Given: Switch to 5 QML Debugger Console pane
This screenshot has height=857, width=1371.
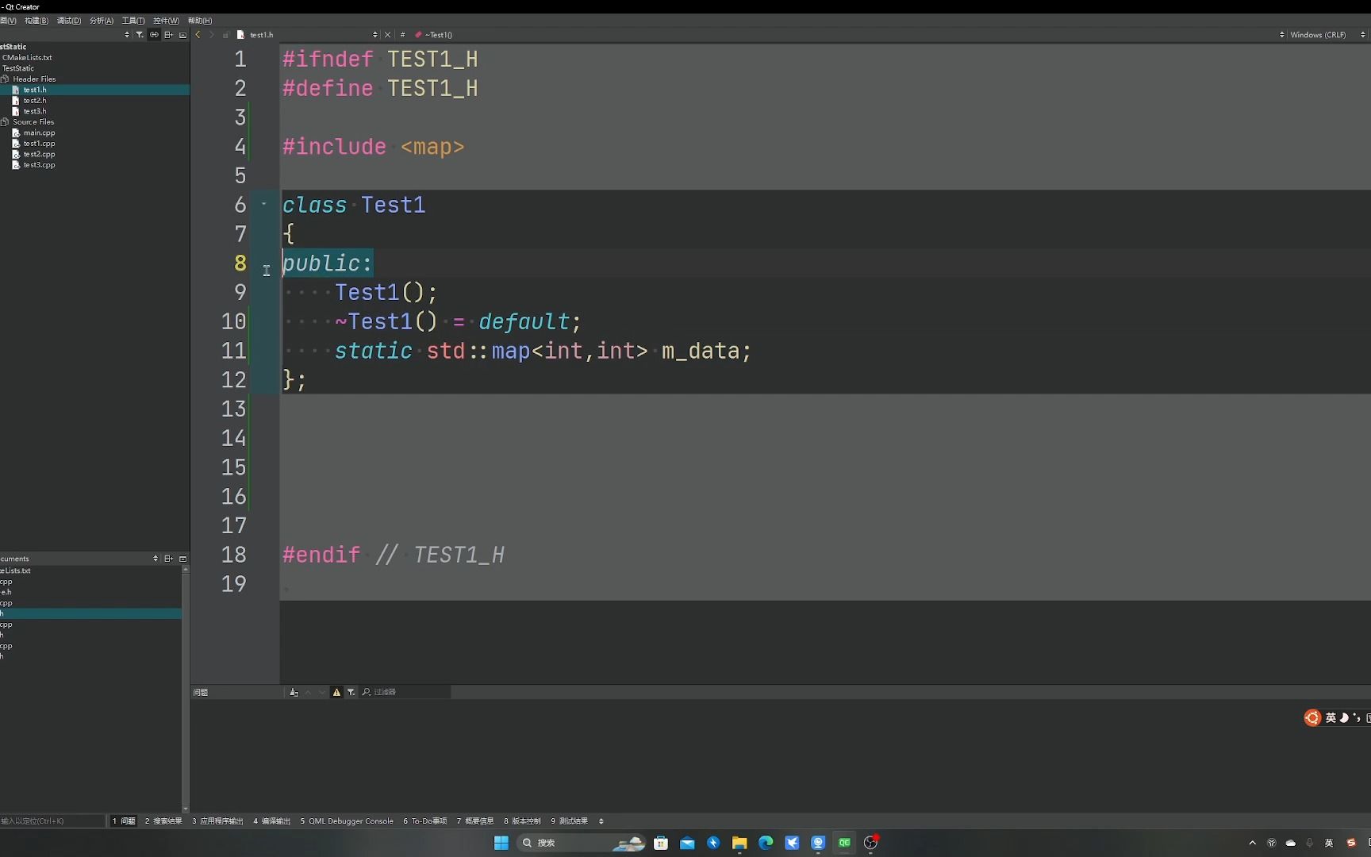Looking at the screenshot, I should pyautogui.click(x=347, y=820).
